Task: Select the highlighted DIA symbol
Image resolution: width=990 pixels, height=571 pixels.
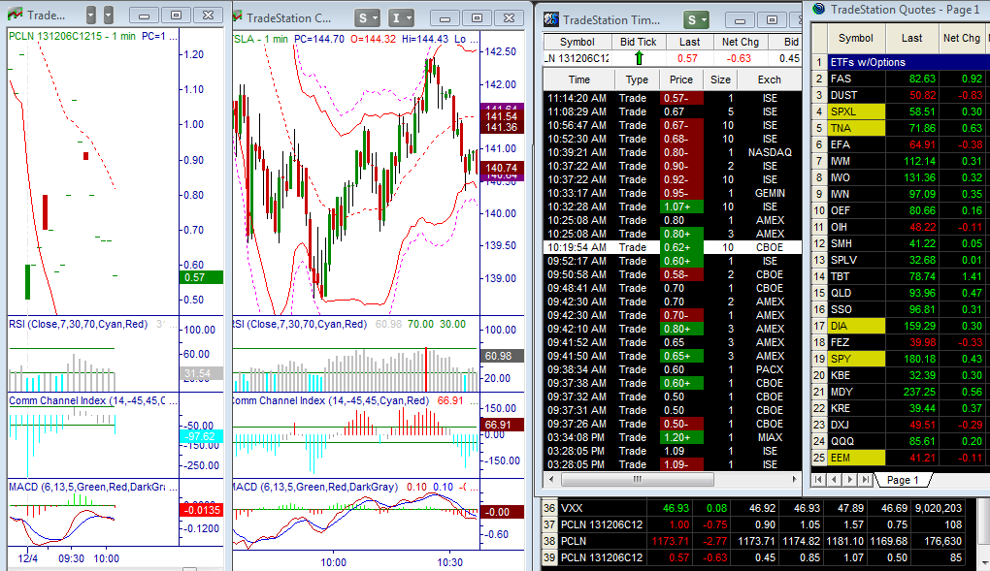Action: [x=856, y=326]
